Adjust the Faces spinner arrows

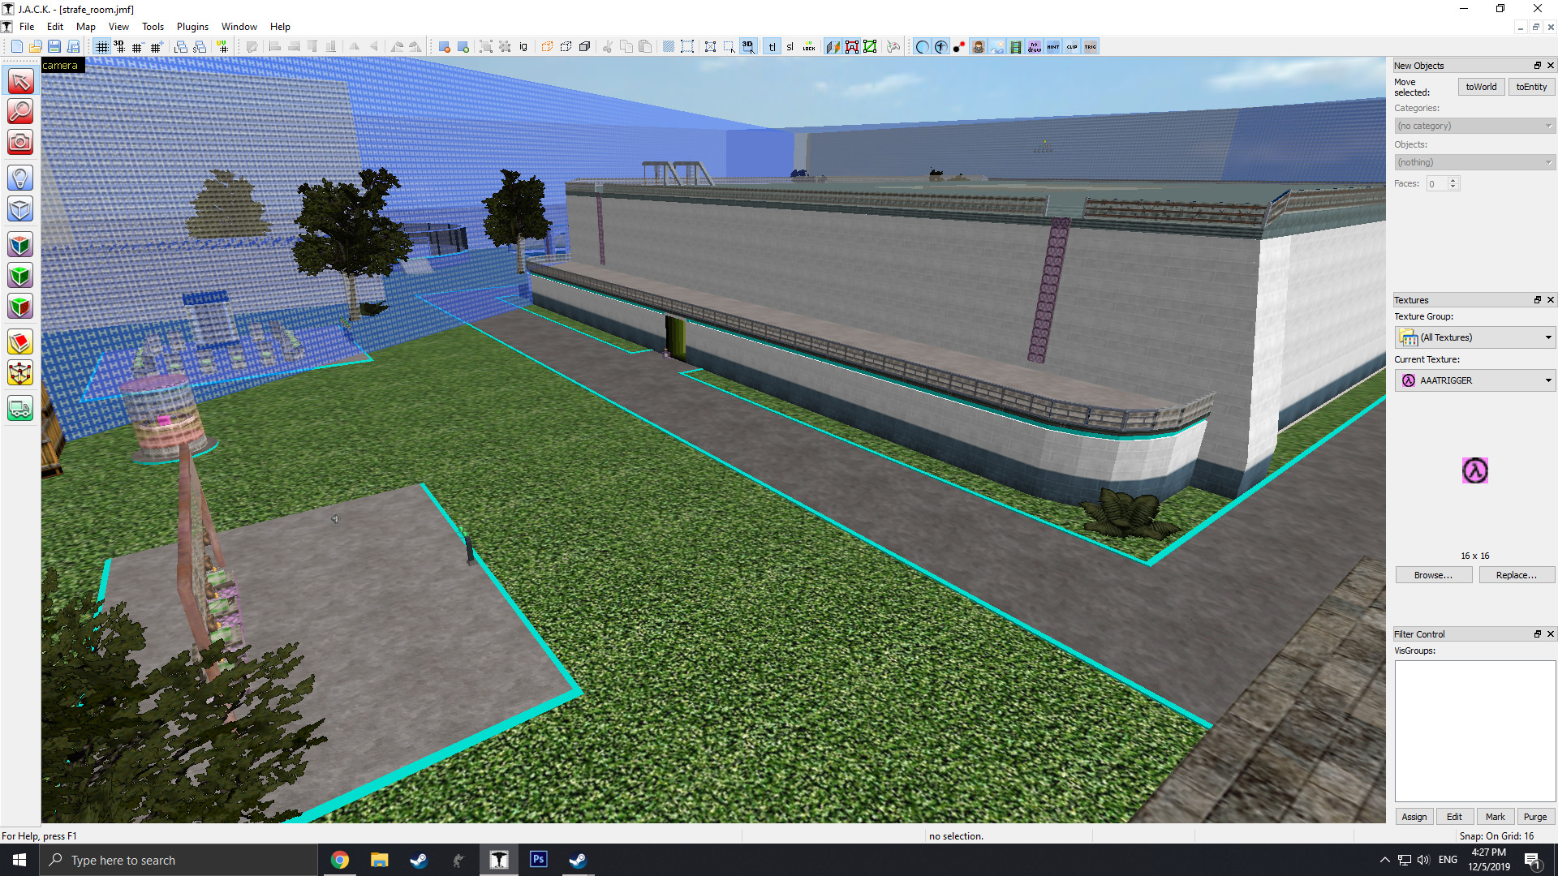[x=1453, y=183]
